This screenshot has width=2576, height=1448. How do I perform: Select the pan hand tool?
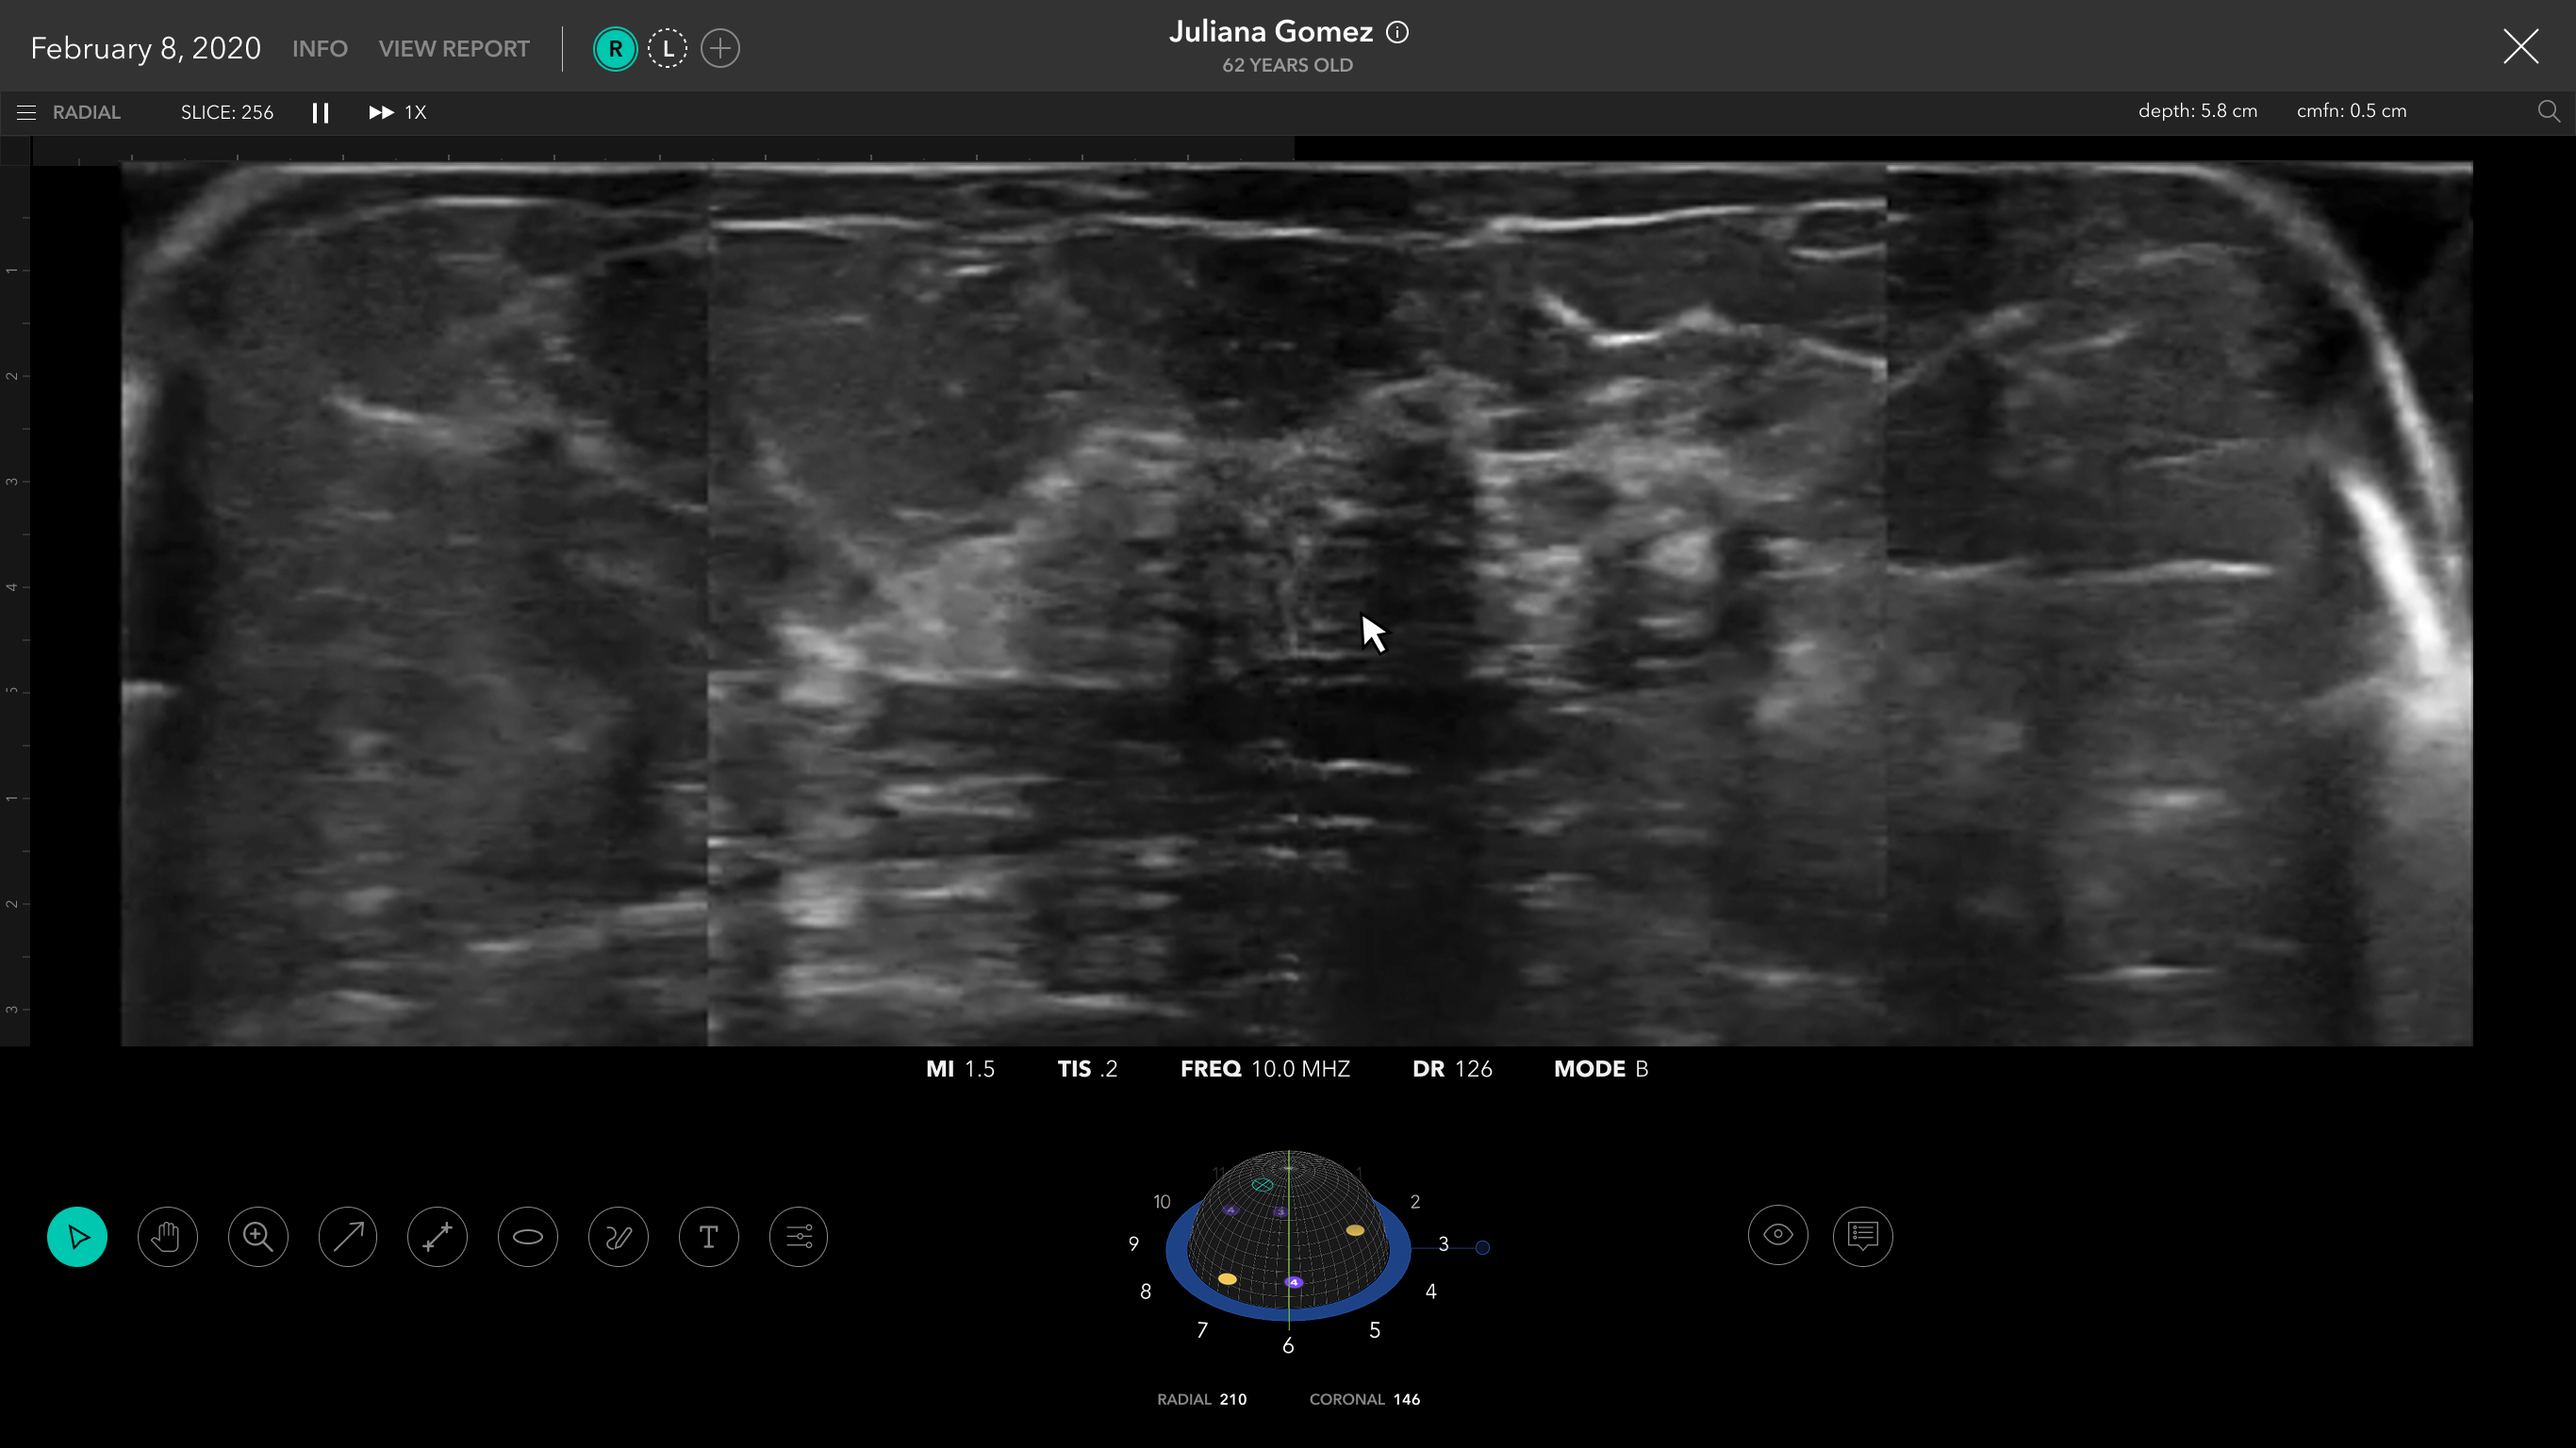pyautogui.click(x=167, y=1237)
